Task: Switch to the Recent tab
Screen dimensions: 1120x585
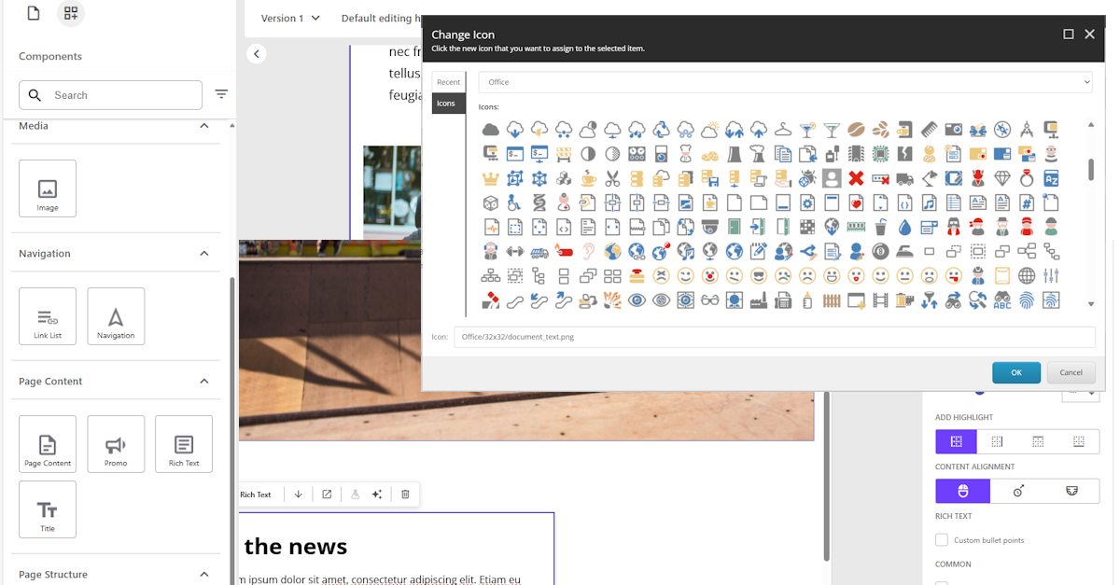Action: (x=449, y=82)
